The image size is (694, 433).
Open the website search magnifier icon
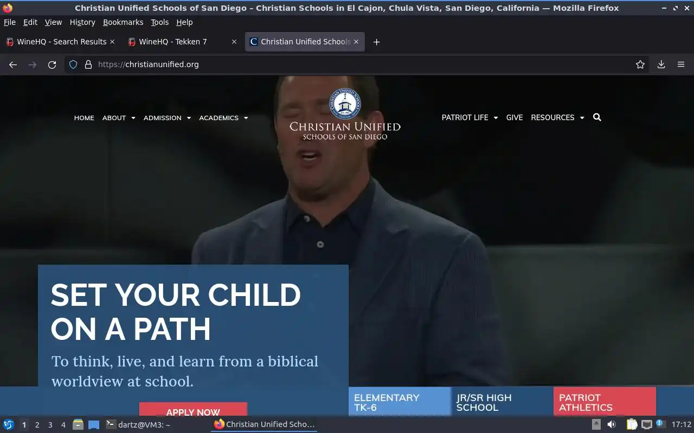coord(597,117)
